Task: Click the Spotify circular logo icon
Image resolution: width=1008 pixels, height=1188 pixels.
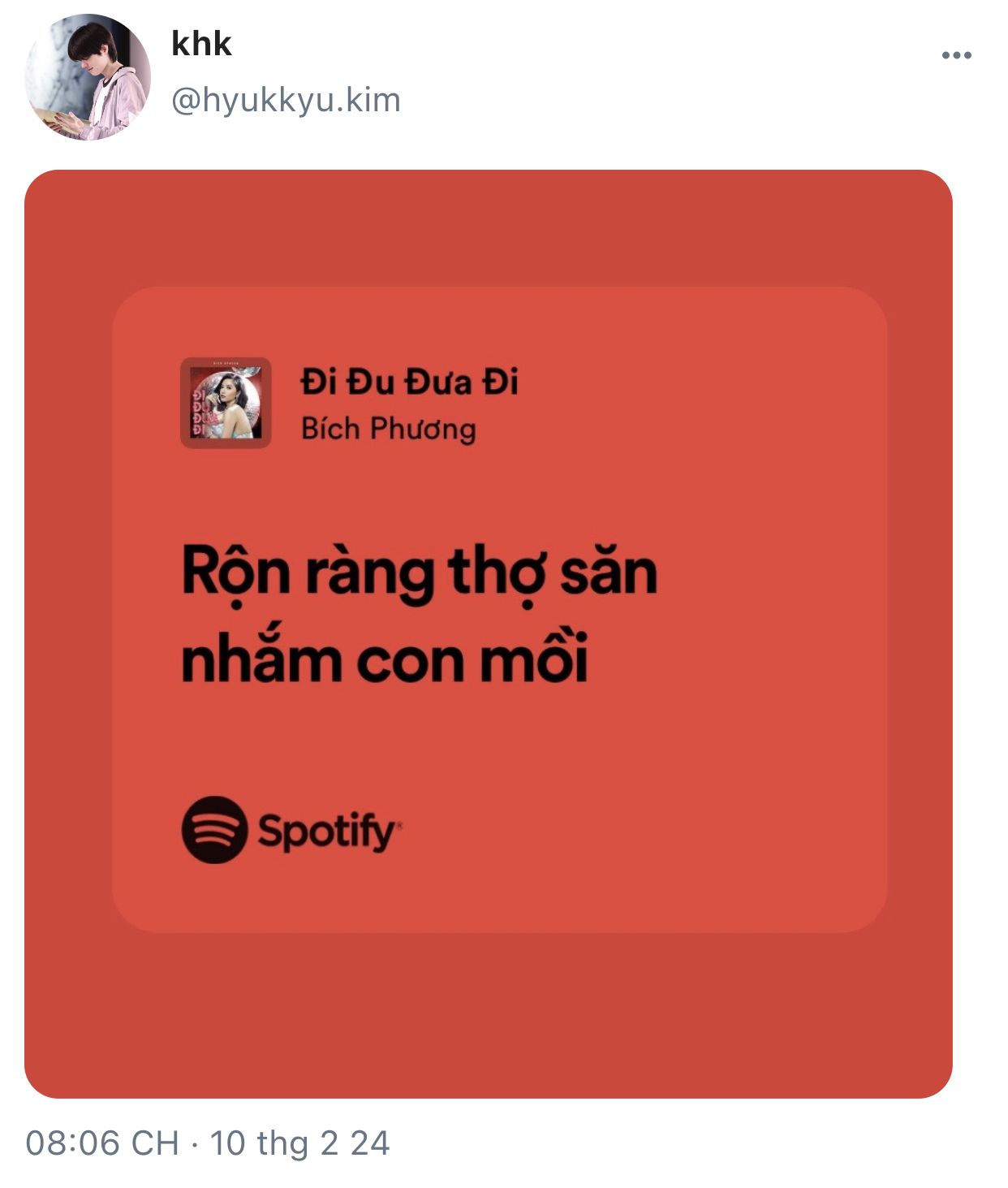Action: pos(214,830)
